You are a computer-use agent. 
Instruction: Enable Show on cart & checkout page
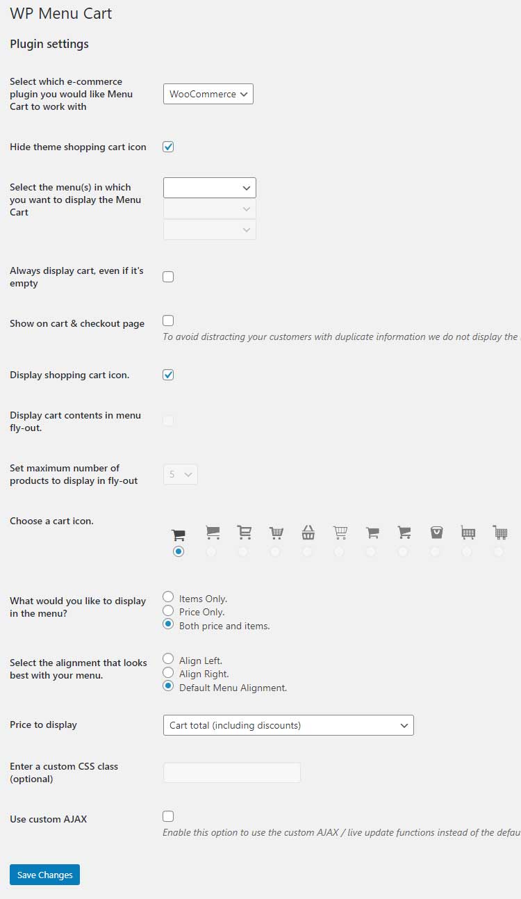[167, 321]
